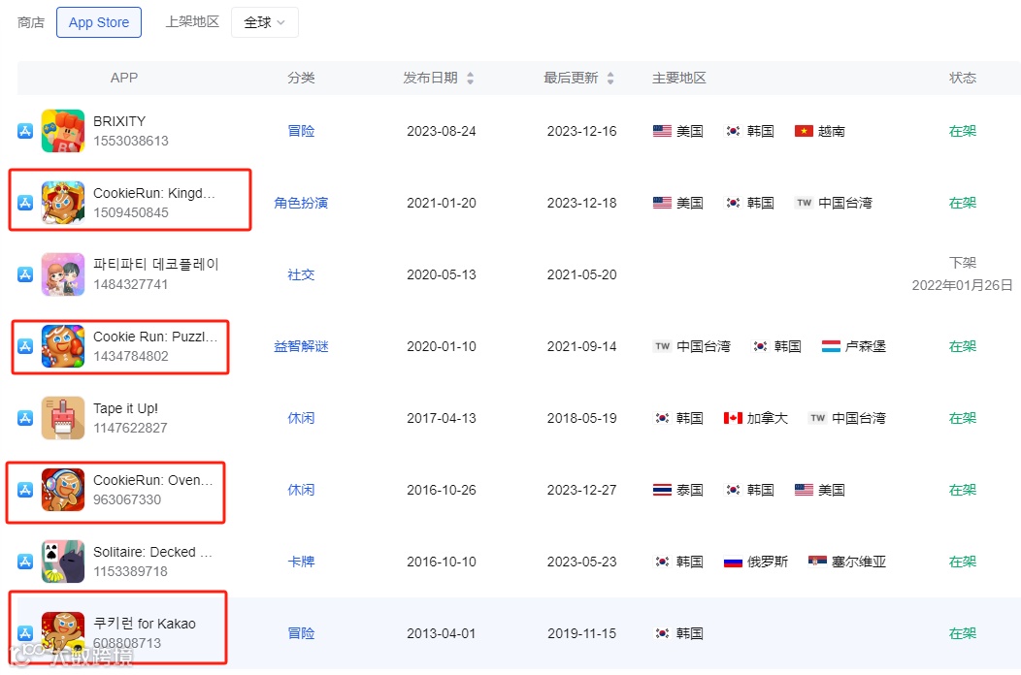The height and width of the screenshot is (675, 1021).
Task: Click the Tape it Up! app name
Action: click(125, 408)
